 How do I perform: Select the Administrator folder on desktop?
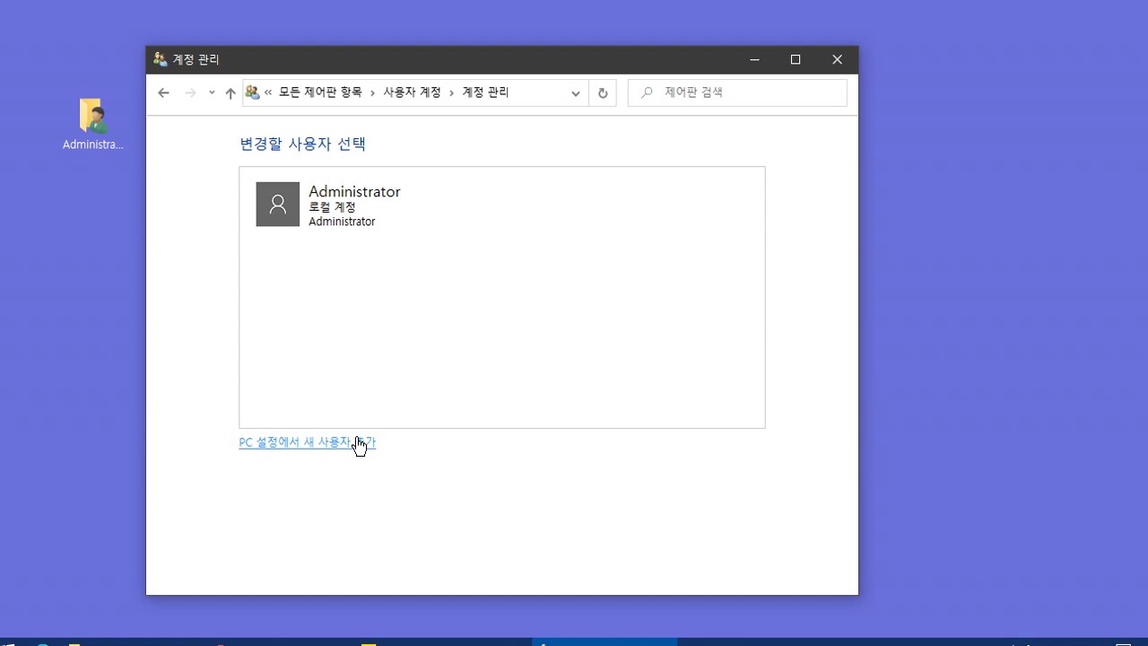click(x=92, y=125)
